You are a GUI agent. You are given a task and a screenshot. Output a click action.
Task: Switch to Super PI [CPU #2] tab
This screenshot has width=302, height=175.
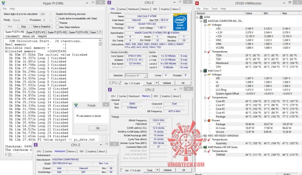pos(57,32)
